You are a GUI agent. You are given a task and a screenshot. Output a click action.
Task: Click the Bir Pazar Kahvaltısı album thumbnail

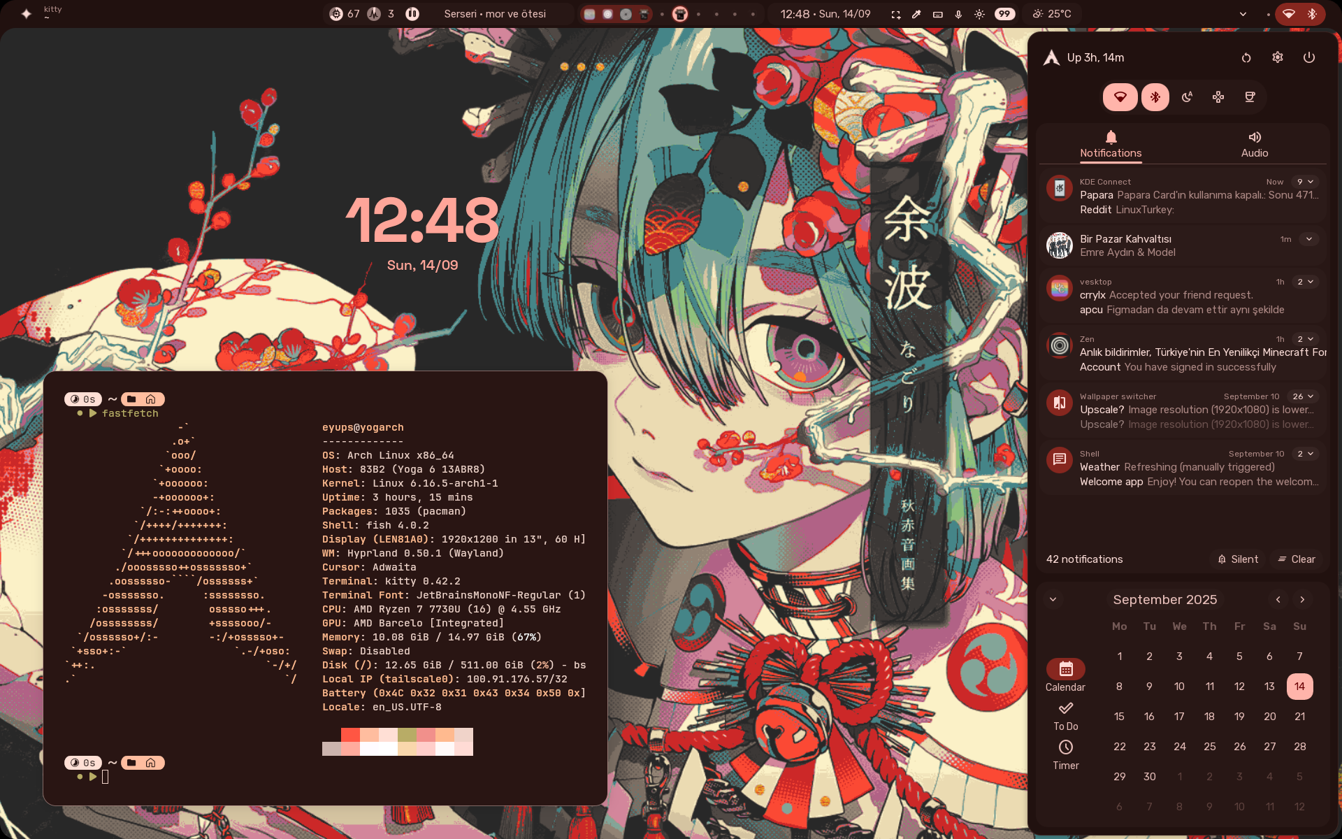click(1060, 245)
